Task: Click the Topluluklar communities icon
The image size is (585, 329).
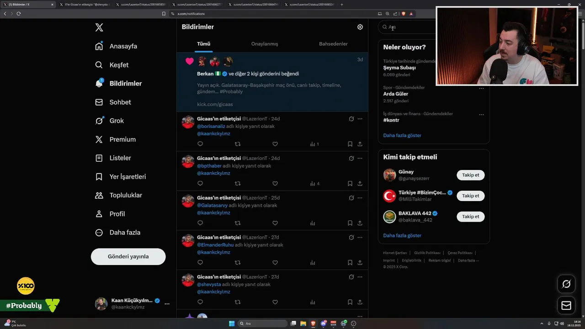Action: click(x=99, y=195)
